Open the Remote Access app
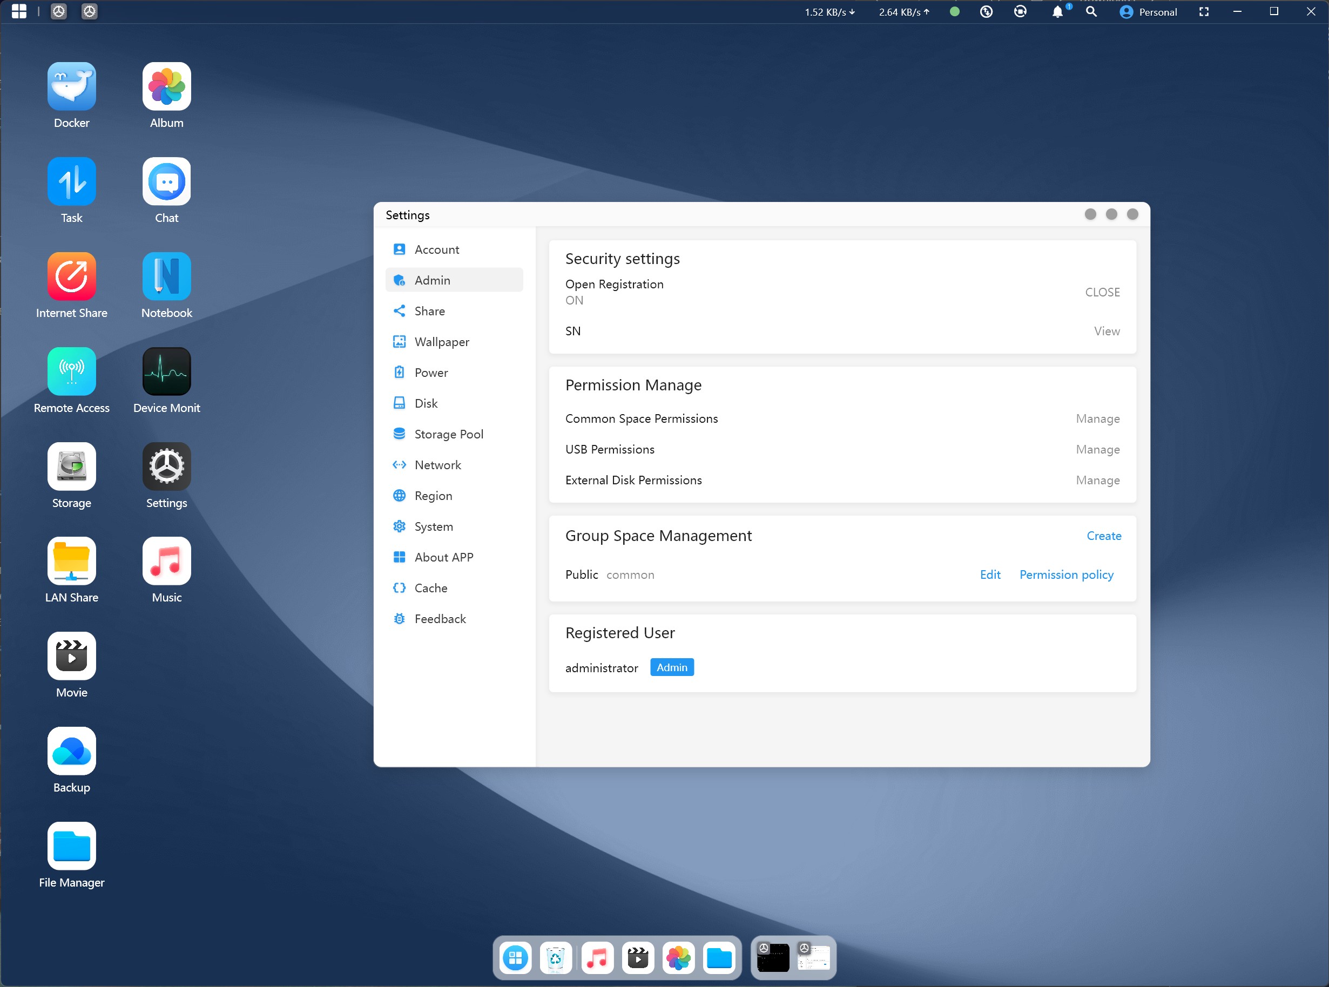 [72, 371]
